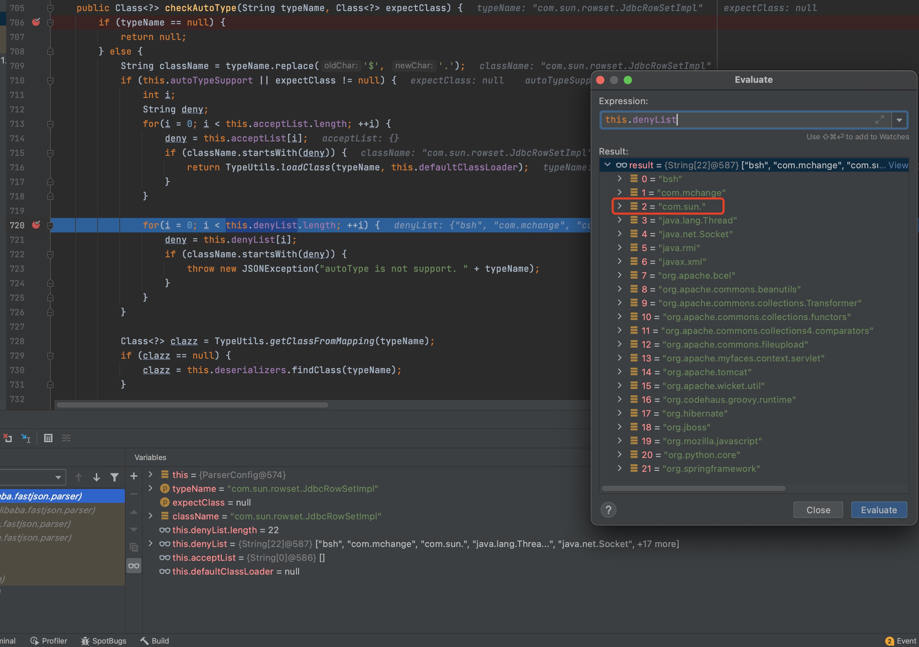This screenshot has height=647, width=919.
Task: Click the Filter variables icon
Action: tap(114, 478)
